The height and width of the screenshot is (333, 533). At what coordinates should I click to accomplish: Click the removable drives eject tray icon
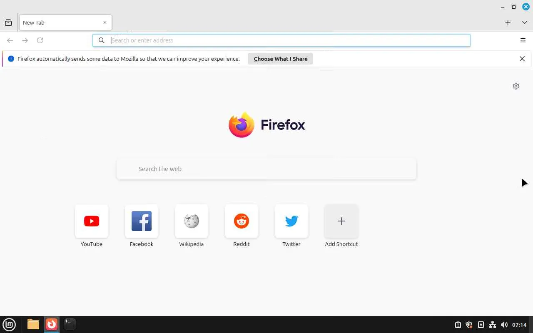(481, 325)
